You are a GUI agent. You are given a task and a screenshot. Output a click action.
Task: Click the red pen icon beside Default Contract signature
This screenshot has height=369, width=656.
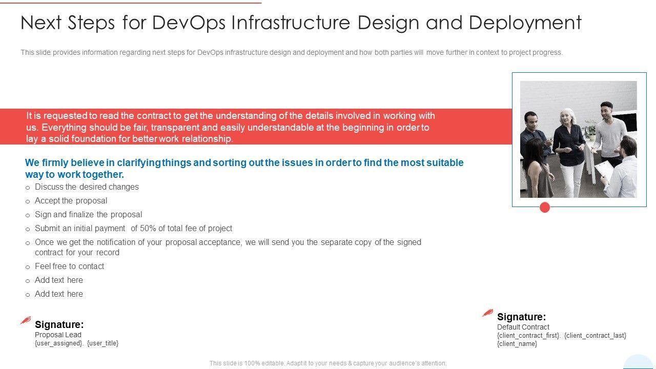(488, 313)
